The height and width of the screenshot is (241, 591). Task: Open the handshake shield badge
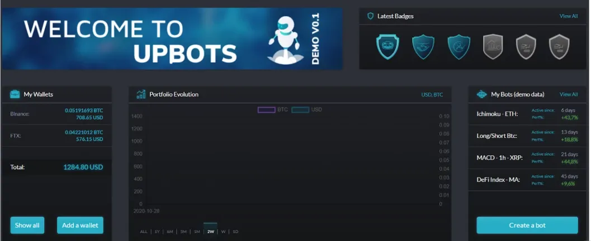tap(423, 47)
